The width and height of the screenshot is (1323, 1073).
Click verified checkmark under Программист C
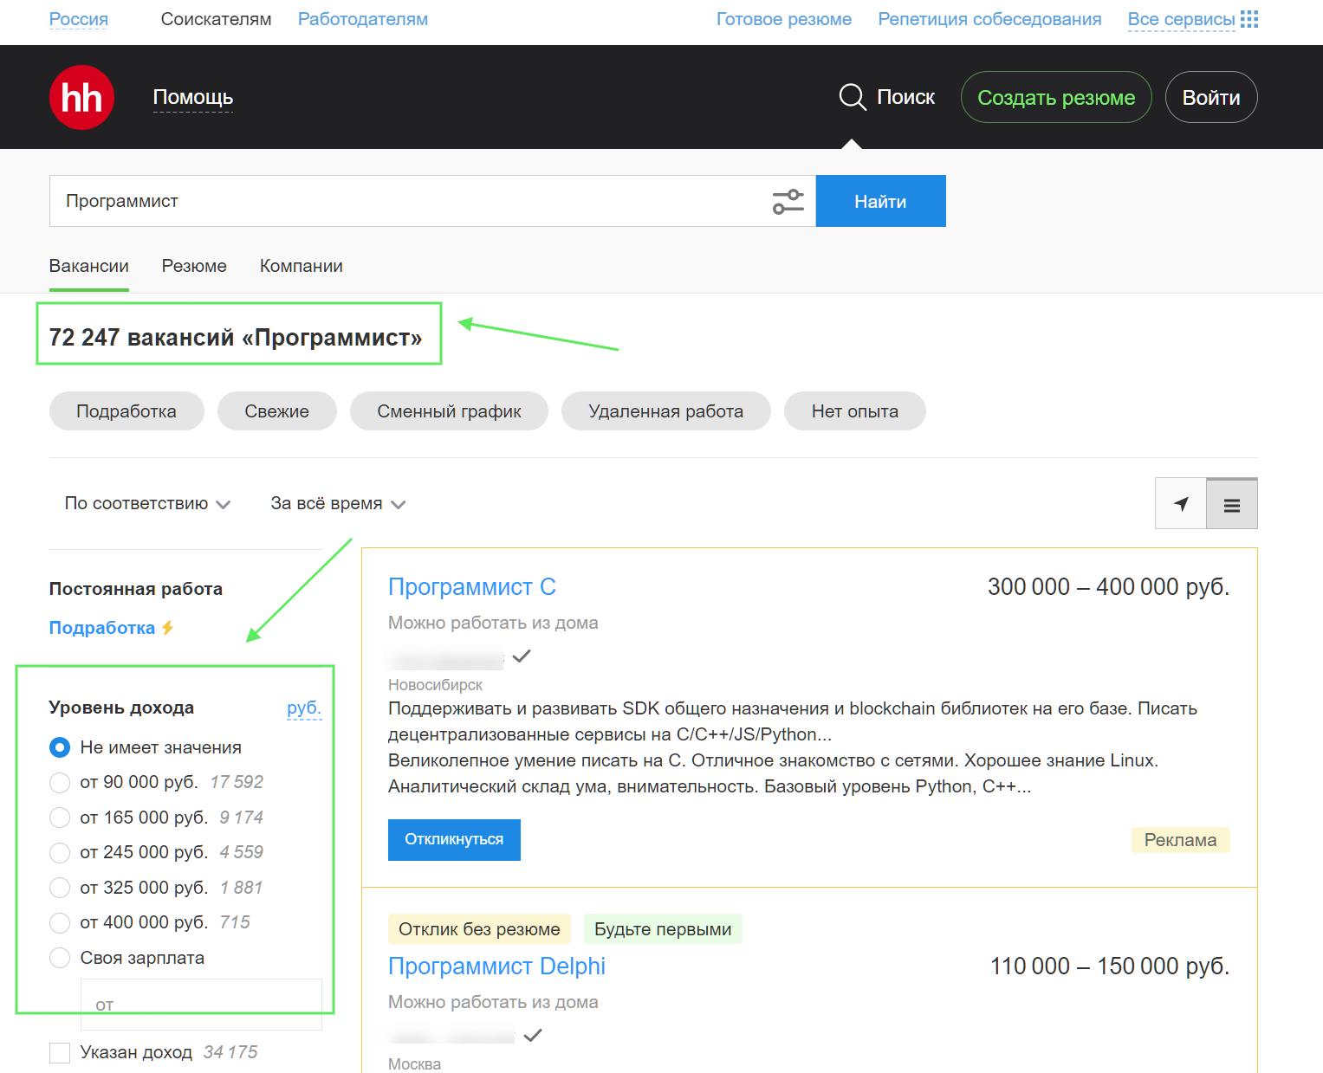coord(521,656)
